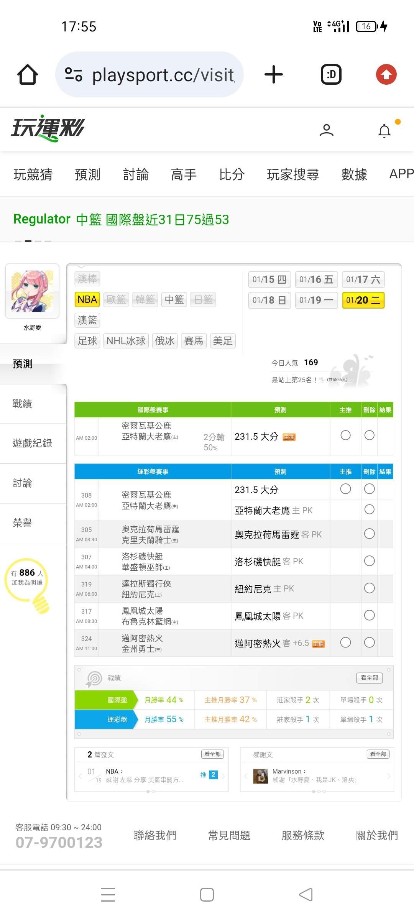Tap the browser home icon
Viewport: 414px width, 920px height.
click(x=28, y=74)
